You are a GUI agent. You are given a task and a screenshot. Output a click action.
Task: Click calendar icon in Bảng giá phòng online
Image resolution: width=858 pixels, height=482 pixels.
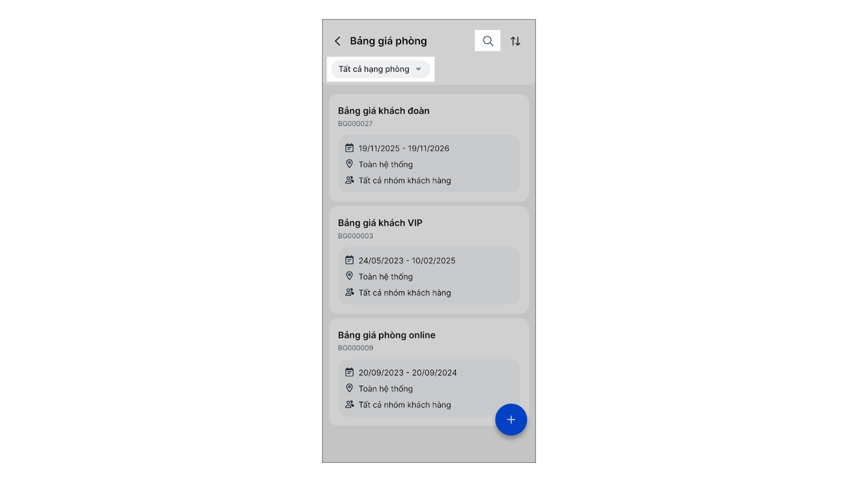(349, 372)
